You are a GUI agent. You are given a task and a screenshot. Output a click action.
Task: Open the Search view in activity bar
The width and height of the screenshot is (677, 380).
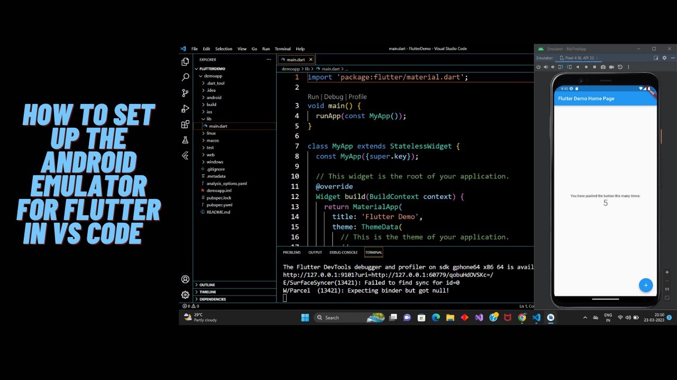[185, 77]
